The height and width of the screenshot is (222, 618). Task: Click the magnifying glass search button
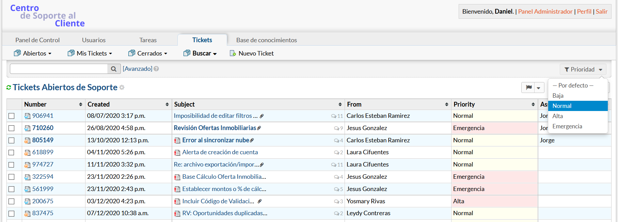[x=114, y=69]
